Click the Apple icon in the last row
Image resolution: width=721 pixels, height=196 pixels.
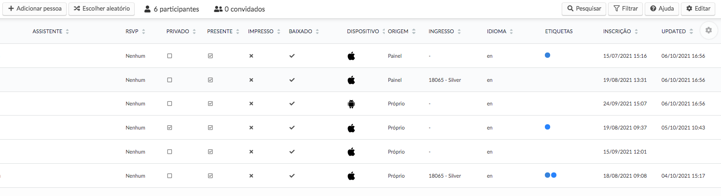pyautogui.click(x=351, y=176)
